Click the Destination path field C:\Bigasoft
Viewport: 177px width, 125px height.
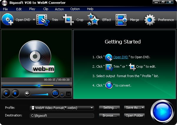coord(62,116)
